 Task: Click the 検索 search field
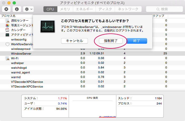[x=164, y=9]
